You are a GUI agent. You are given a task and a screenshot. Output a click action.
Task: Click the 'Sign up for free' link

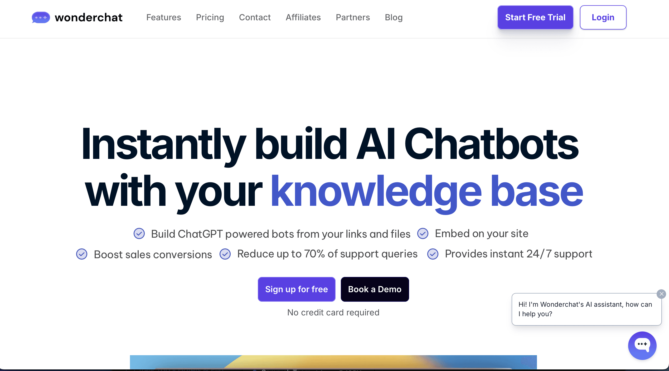pyautogui.click(x=297, y=289)
